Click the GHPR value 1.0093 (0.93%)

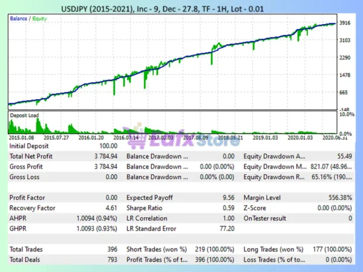(x=97, y=228)
